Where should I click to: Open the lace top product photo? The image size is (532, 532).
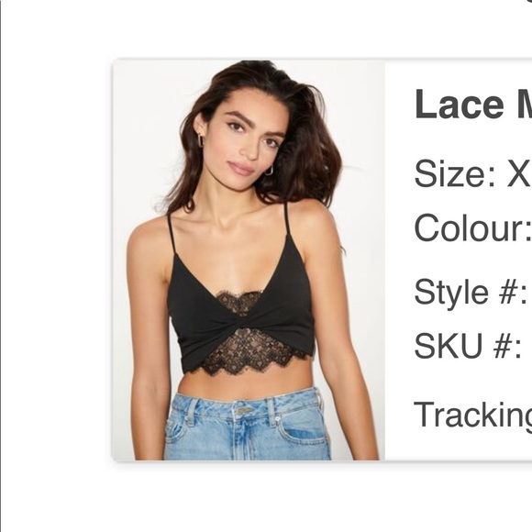[x=249, y=260]
